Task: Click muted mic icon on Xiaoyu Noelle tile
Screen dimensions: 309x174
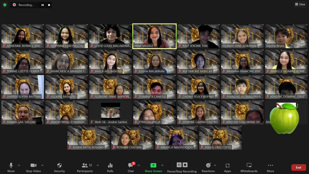Action: 48,122
